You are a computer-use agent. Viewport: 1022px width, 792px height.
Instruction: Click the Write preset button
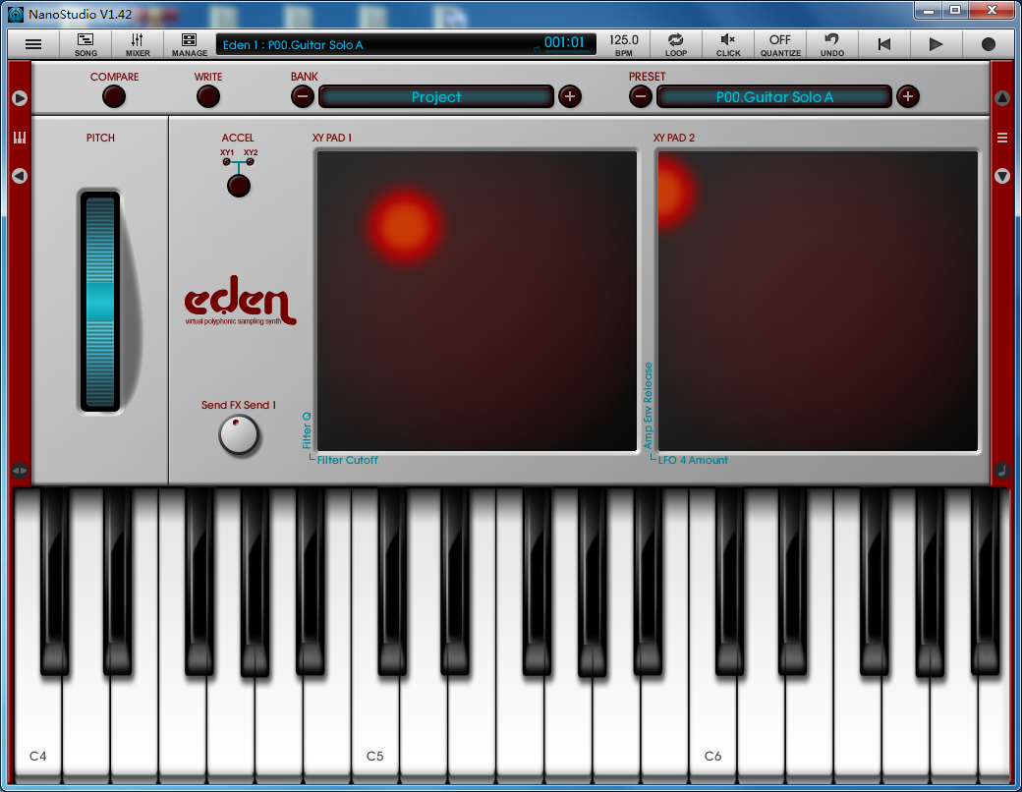(208, 96)
